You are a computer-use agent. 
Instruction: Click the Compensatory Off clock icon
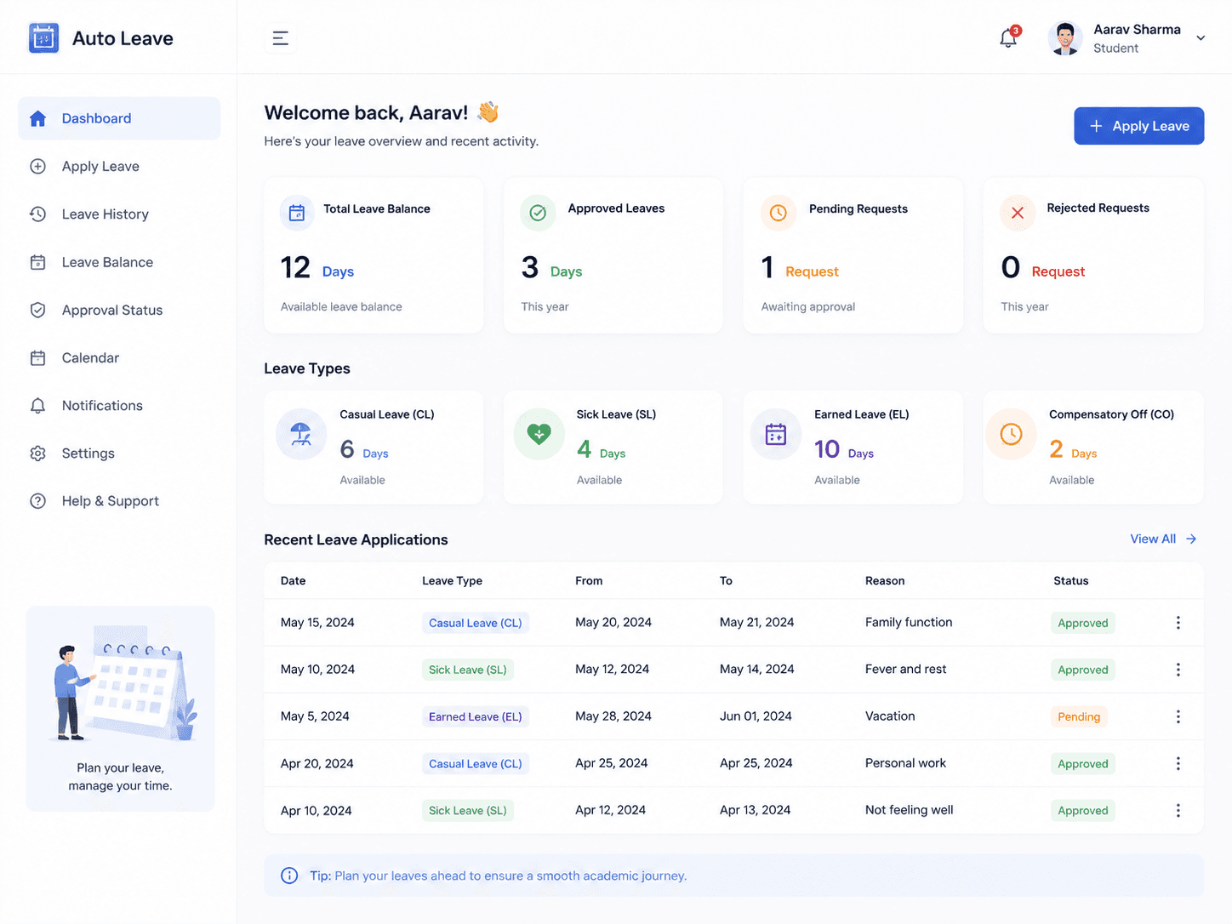1011,434
